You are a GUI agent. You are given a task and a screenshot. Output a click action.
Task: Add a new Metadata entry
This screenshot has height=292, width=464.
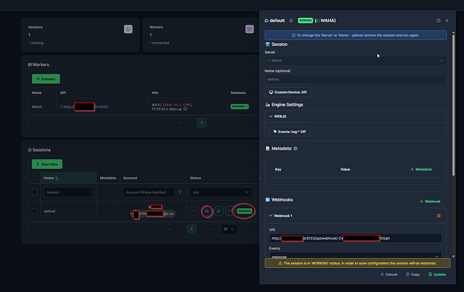[421, 169]
